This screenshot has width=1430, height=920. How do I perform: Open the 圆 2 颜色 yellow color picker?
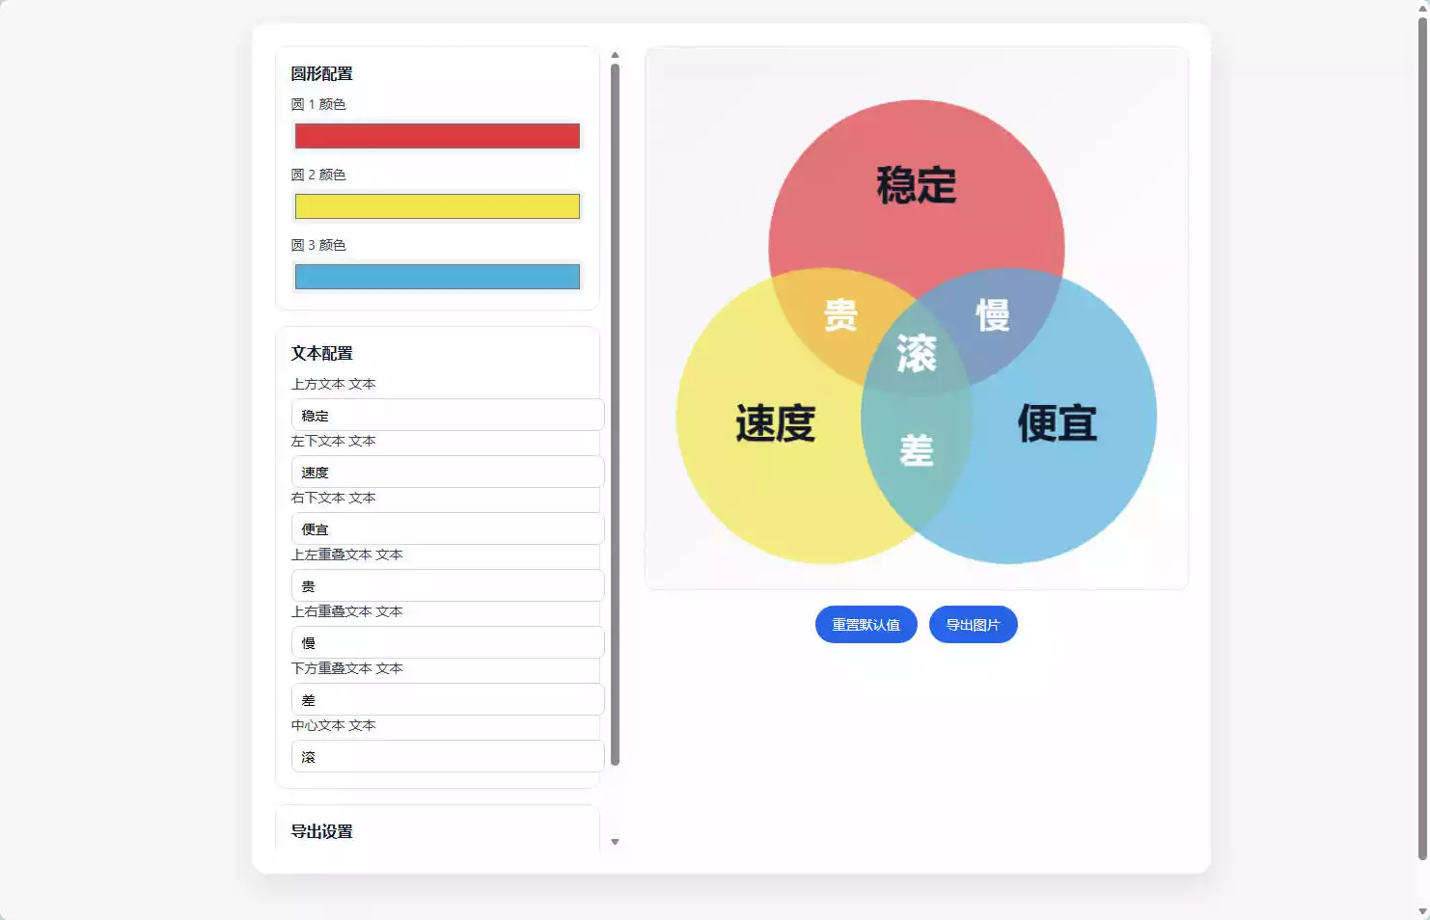tap(437, 206)
